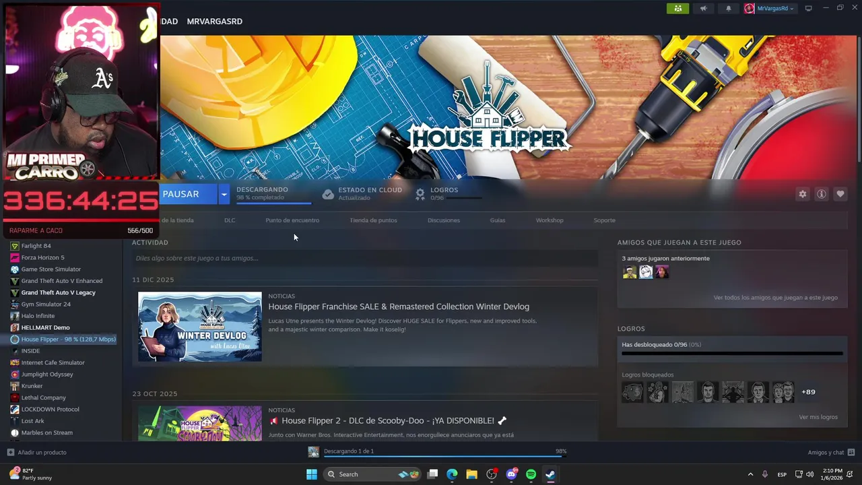Select Lost Ark in the library
This screenshot has width=862, height=485.
(x=32, y=421)
